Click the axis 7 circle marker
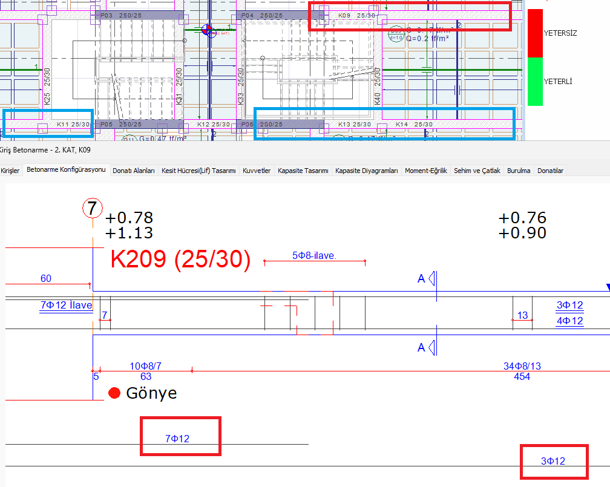Image resolution: width=610 pixels, height=487 pixels. coord(92,209)
